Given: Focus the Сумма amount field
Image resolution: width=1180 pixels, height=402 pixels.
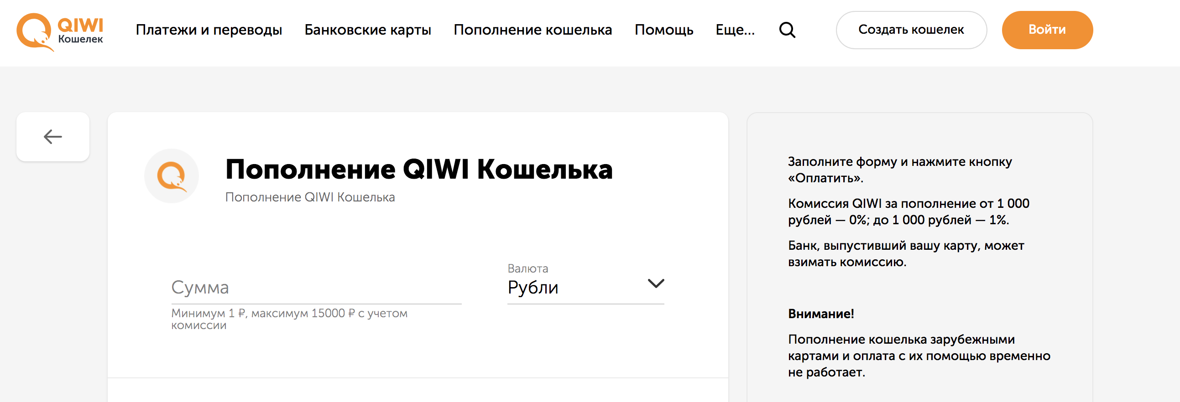Looking at the screenshot, I should pyautogui.click(x=316, y=287).
